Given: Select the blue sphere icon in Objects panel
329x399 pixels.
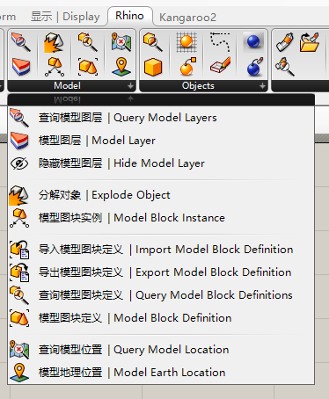Looking at the screenshot, I should 253,42.
